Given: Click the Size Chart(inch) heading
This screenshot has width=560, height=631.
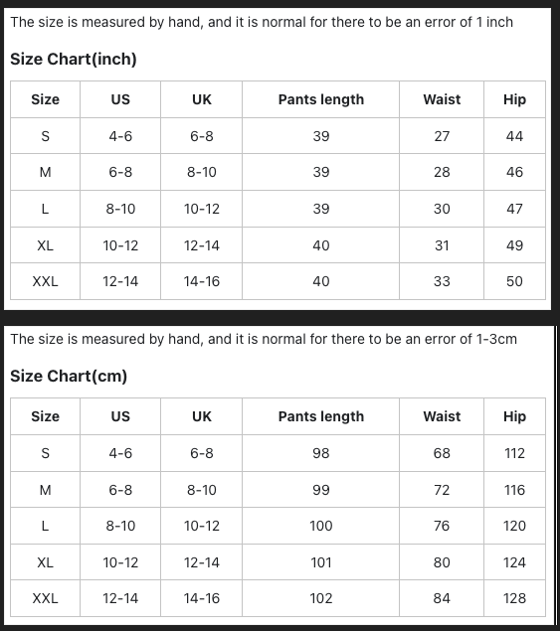Looking at the screenshot, I should pos(74,60).
